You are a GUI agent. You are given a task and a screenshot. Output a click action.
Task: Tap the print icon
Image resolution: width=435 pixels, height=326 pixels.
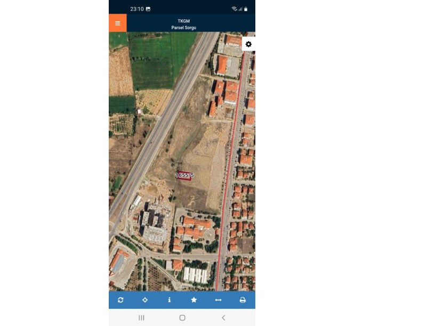243,300
